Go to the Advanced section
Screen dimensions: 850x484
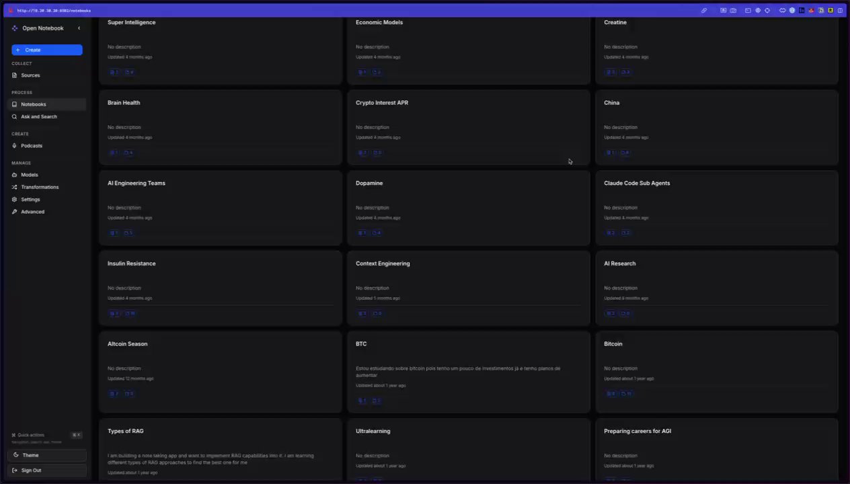32,212
